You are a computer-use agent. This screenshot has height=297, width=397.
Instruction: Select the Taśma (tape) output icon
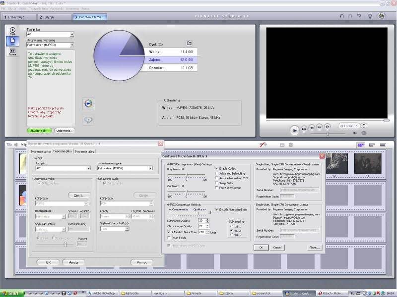point(12,52)
